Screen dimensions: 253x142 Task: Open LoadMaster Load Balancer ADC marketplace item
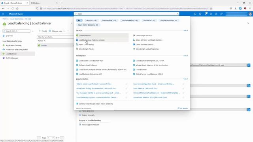tap(91, 61)
